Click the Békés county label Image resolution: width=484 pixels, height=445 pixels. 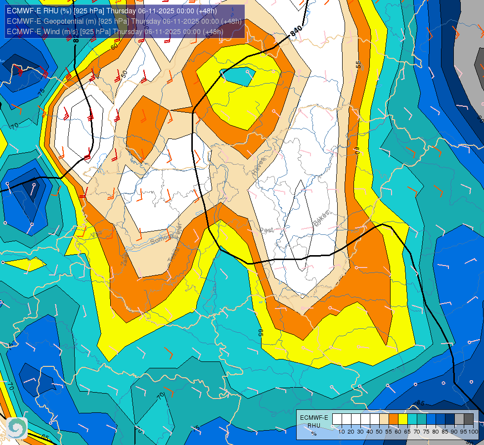(321, 219)
